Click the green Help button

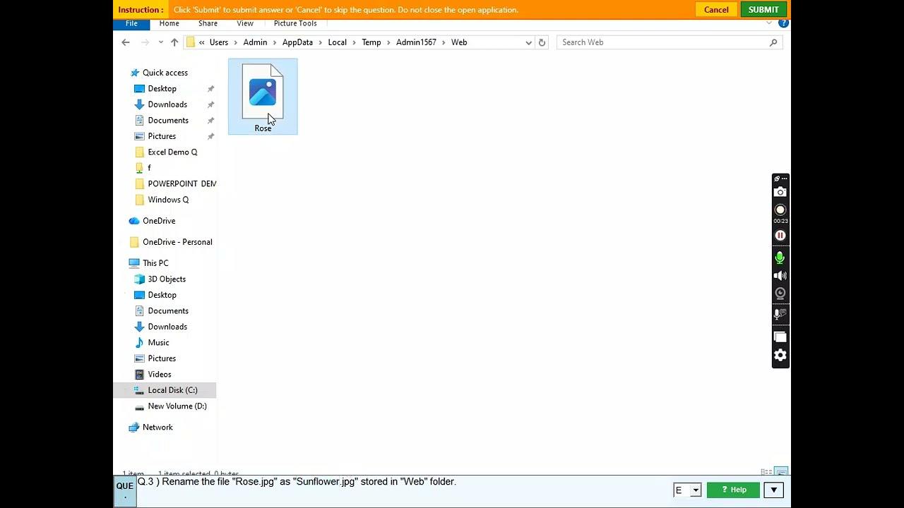tap(733, 490)
